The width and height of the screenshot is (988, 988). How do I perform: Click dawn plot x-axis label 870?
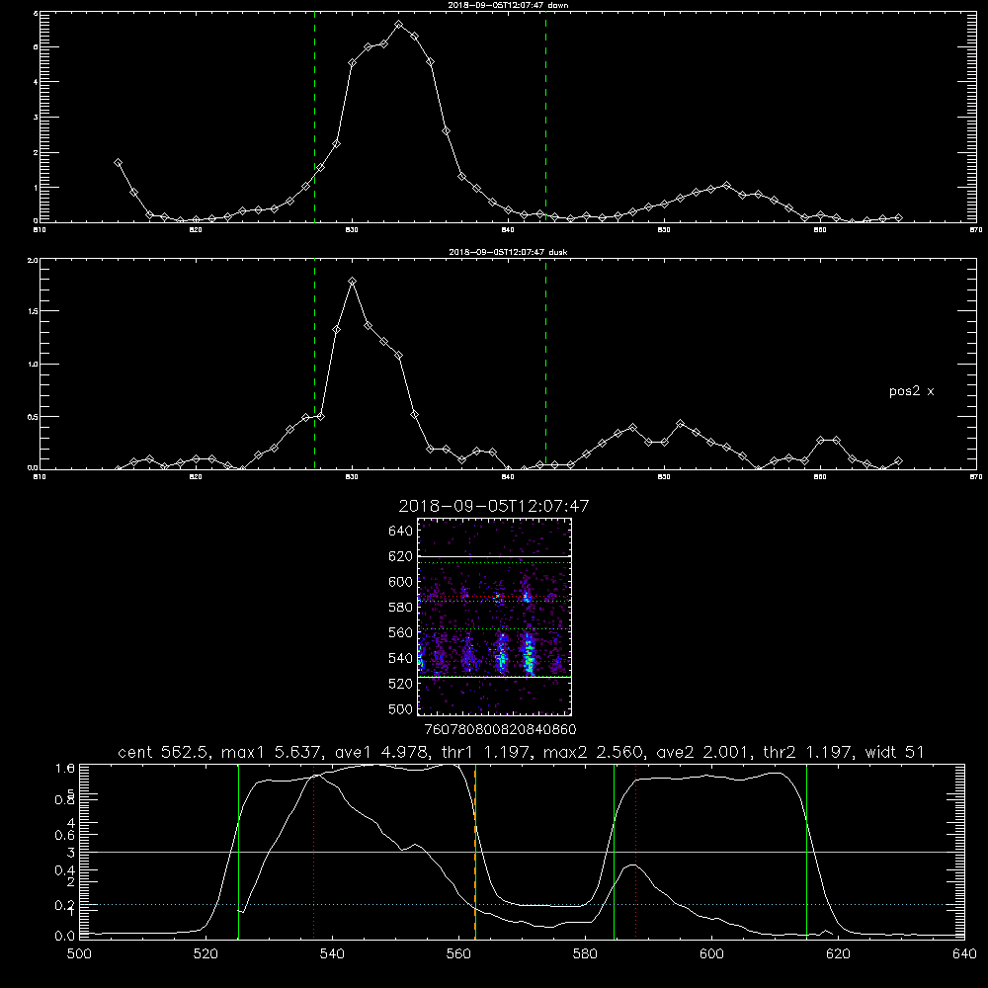pos(976,230)
